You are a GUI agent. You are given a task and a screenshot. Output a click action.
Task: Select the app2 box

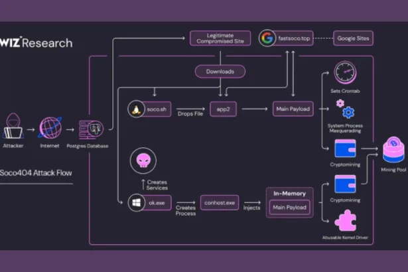click(x=224, y=109)
